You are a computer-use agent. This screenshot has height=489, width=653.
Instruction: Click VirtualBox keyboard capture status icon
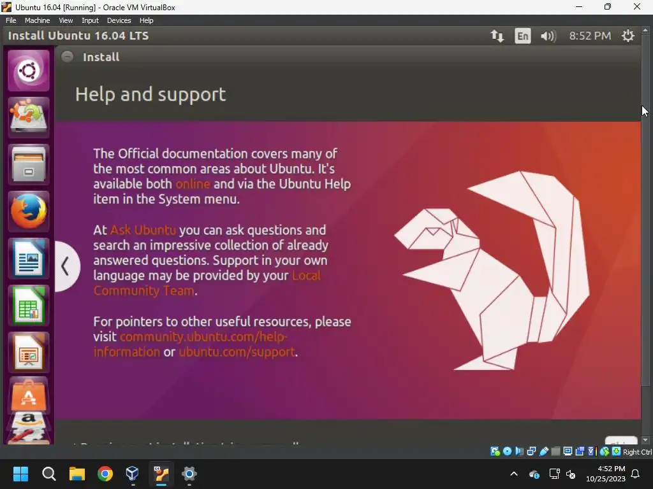click(x=616, y=451)
